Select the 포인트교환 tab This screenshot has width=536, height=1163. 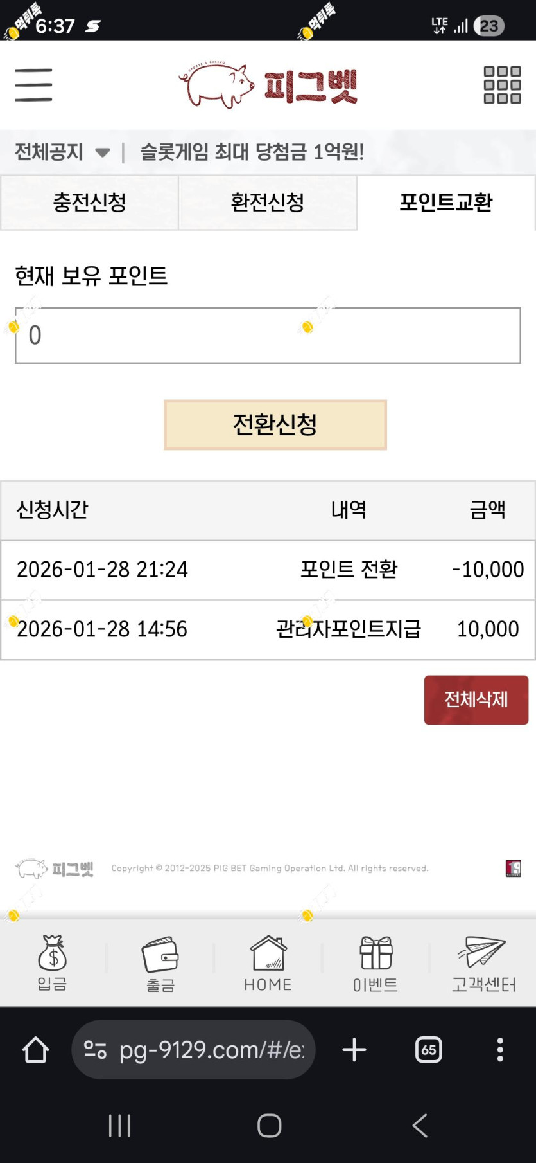(446, 203)
